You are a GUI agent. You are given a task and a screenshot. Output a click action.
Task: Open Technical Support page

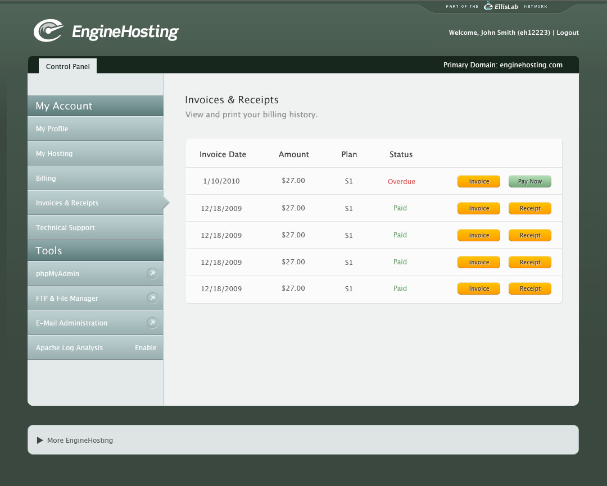click(95, 228)
